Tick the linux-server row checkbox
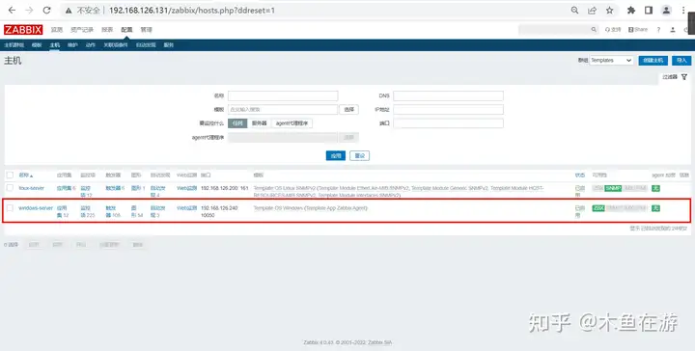The width and height of the screenshot is (695, 351). coord(10,188)
